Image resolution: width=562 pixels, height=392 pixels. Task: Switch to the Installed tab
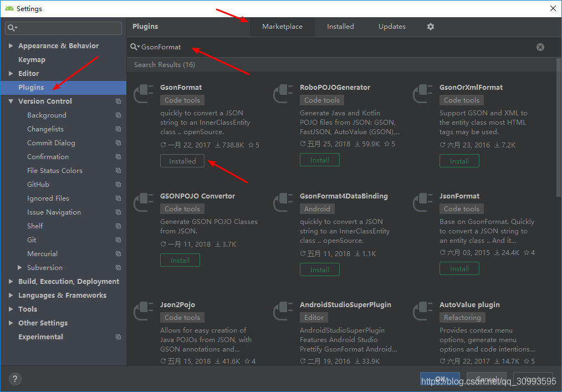coord(340,27)
